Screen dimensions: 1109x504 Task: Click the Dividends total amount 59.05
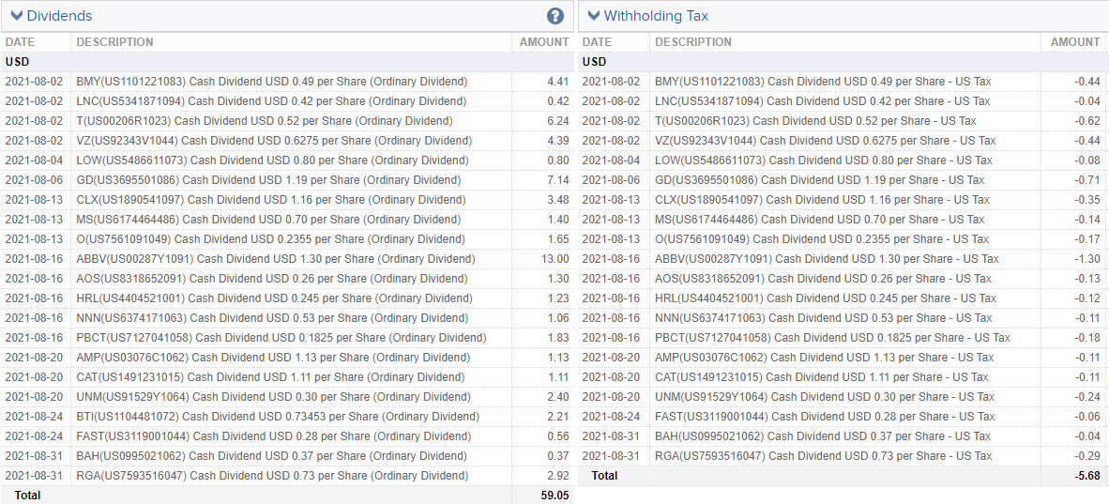pos(556,496)
